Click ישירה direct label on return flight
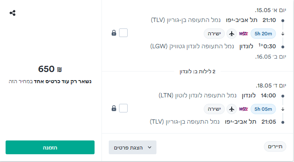294x162 pixels. [x=214, y=109]
